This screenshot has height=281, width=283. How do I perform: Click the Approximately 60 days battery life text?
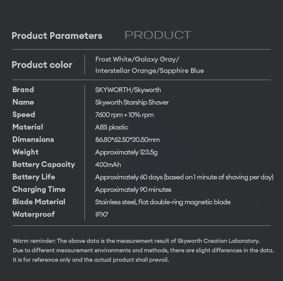[x=184, y=177]
